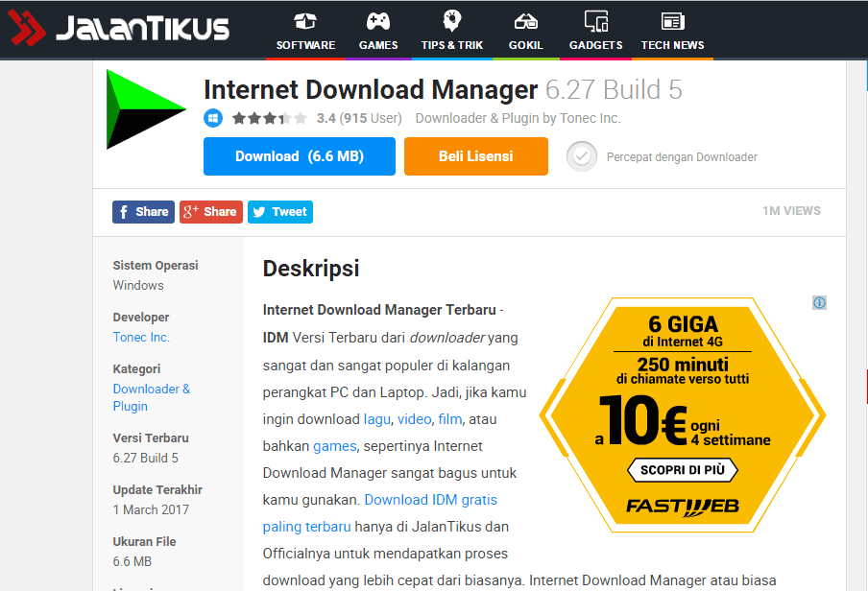Click the '1 March 2017' update date
Viewport: 868px width, 591px height.
[151, 509]
